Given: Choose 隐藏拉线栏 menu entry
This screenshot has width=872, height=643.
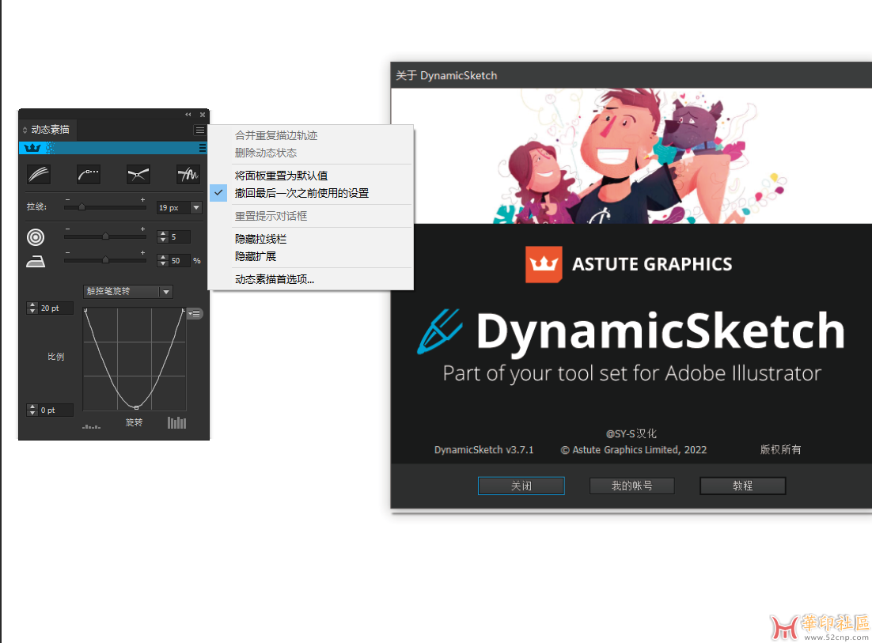Looking at the screenshot, I should [x=261, y=239].
